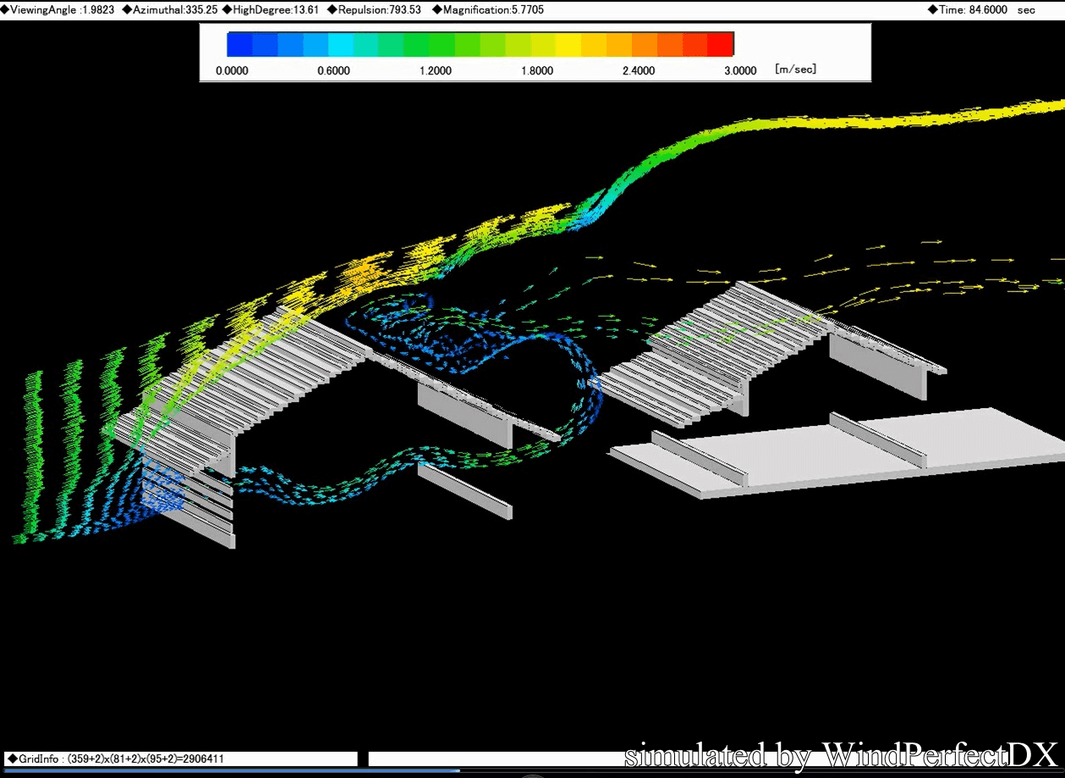Click the [m/sec] unit label
This screenshot has width=1065, height=778.
coord(795,69)
